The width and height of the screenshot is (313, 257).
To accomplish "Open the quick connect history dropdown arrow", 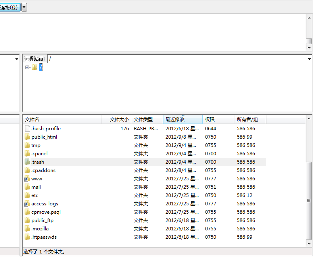I will tap(24, 8).
